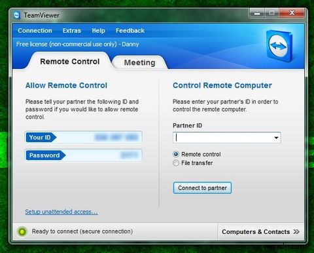The height and width of the screenshot is (253, 314).
Task: Click the Connect to partner button
Action: click(x=202, y=188)
